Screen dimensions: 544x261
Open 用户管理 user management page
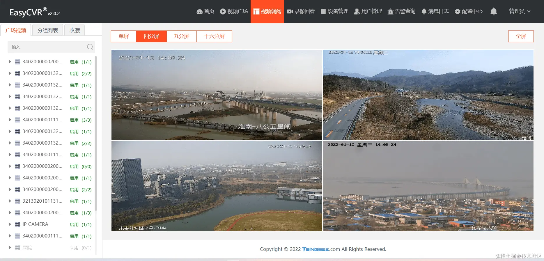click(368, 11)
